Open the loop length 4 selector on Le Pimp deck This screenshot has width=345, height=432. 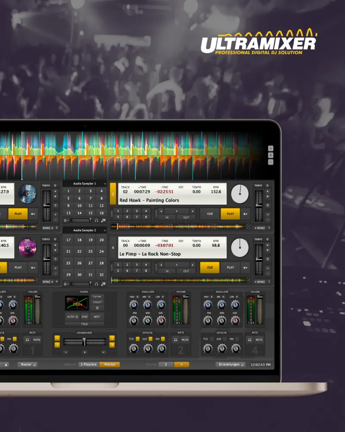177,265
